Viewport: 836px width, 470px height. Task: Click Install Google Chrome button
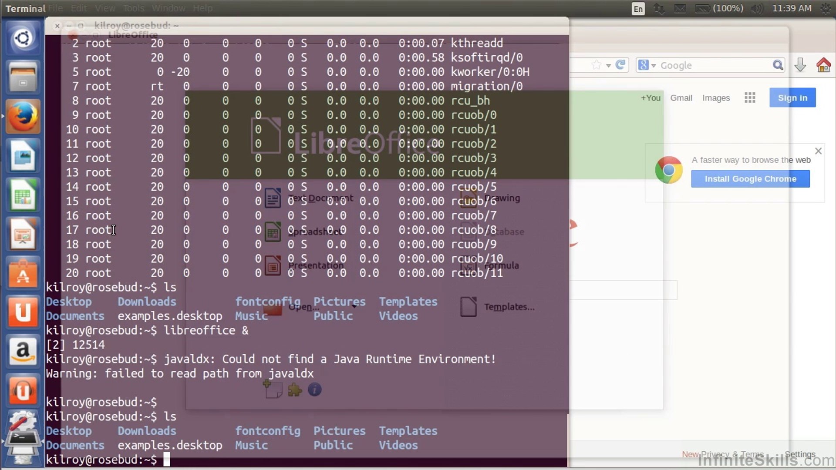750,179
